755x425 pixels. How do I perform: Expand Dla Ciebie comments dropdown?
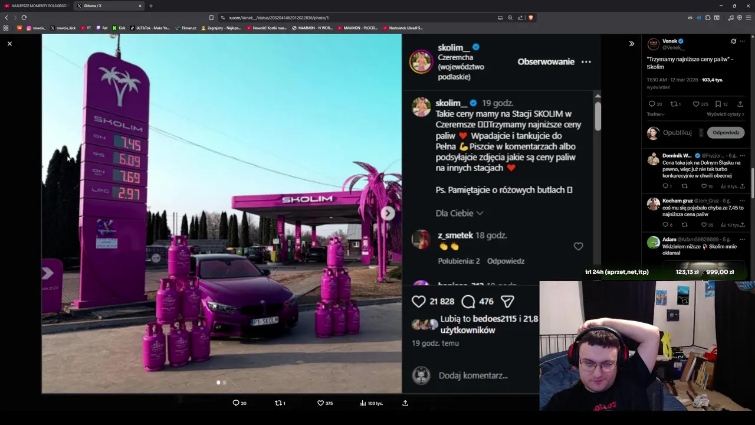[x=459, y=213]
